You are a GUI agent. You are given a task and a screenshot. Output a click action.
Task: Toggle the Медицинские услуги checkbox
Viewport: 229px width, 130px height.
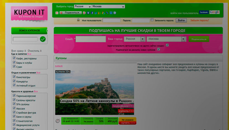pyautogui.click(x=14, y=124)
